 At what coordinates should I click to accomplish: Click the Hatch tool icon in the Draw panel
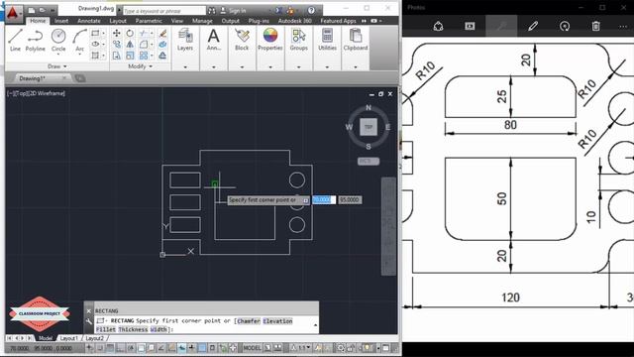(95, 56)
